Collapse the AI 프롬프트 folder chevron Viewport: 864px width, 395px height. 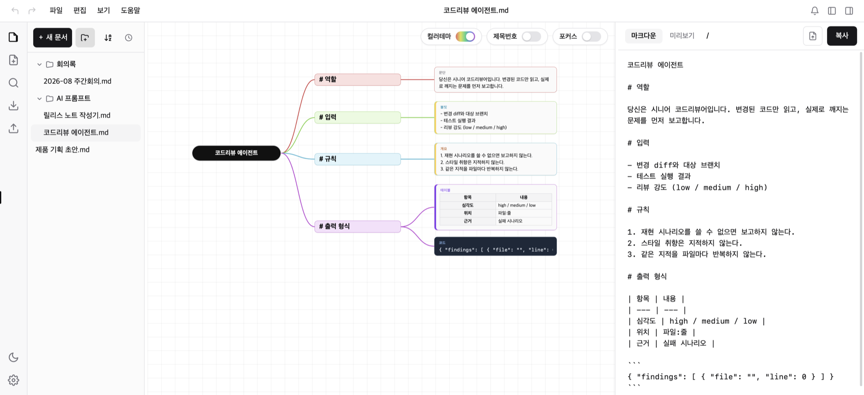(40, 99)
